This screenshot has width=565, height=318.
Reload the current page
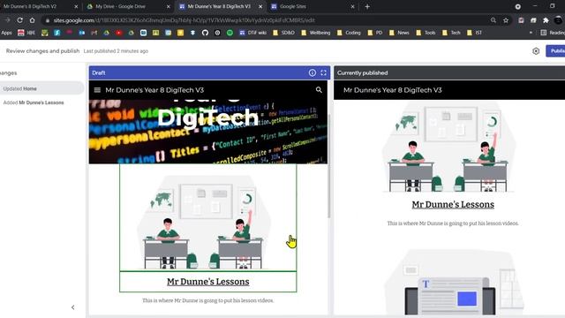click(19, 20)
